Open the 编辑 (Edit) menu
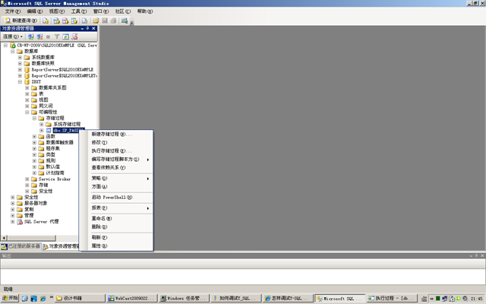Image resolution: width=486 pixels, height=304 pixels. tap(34, 11)
